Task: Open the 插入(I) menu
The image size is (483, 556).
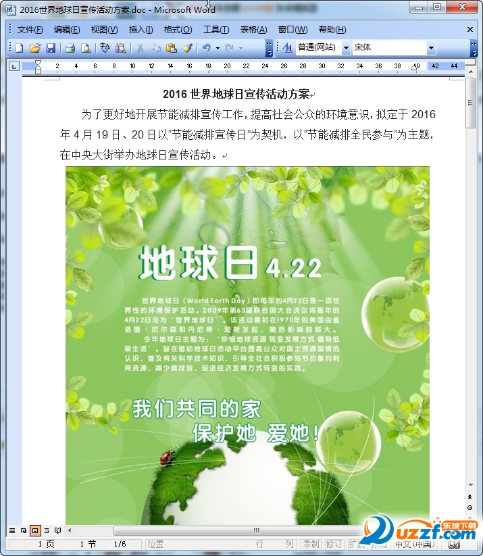Action: pos(141,30)
